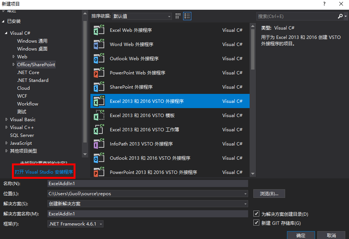The width and height of the screenshot is (349, 239).
Task: Expand the Visual Basic node
Action: tap(6, 119)
